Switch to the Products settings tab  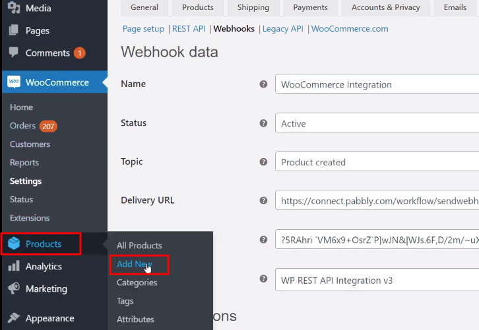click(x=198, y=7)
